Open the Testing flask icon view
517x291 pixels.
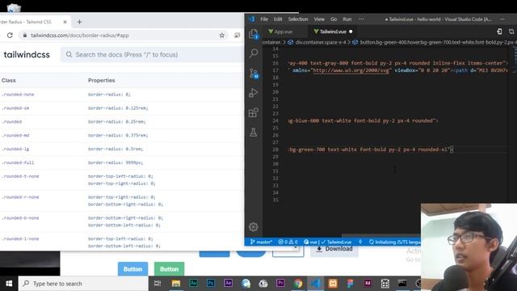point(253,133)
